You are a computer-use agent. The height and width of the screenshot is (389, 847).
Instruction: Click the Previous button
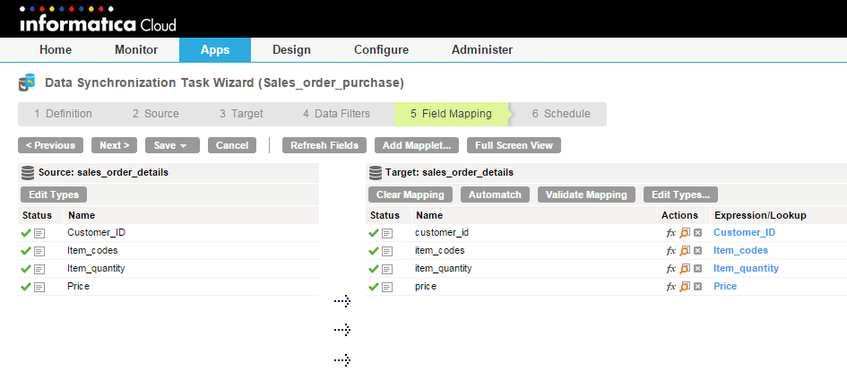(51, 145)
